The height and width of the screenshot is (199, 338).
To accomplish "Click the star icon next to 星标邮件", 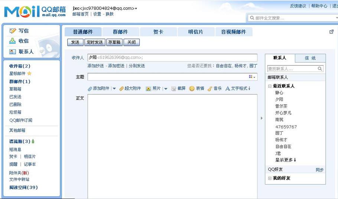I will [x=29, y=74].
